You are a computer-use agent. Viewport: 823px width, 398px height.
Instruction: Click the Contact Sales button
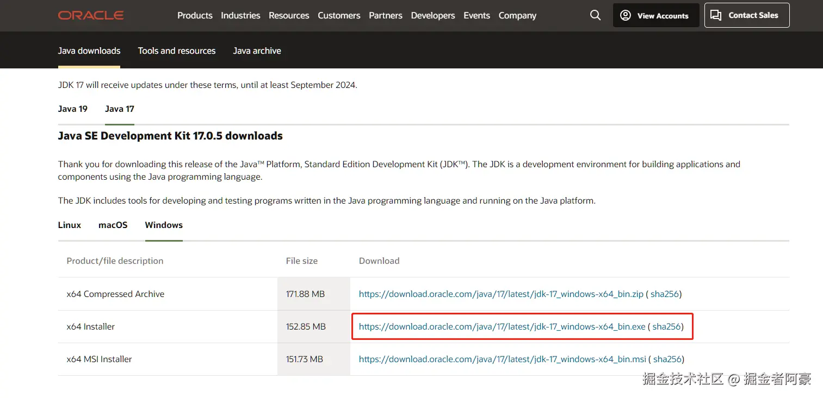tap(746, 15)
